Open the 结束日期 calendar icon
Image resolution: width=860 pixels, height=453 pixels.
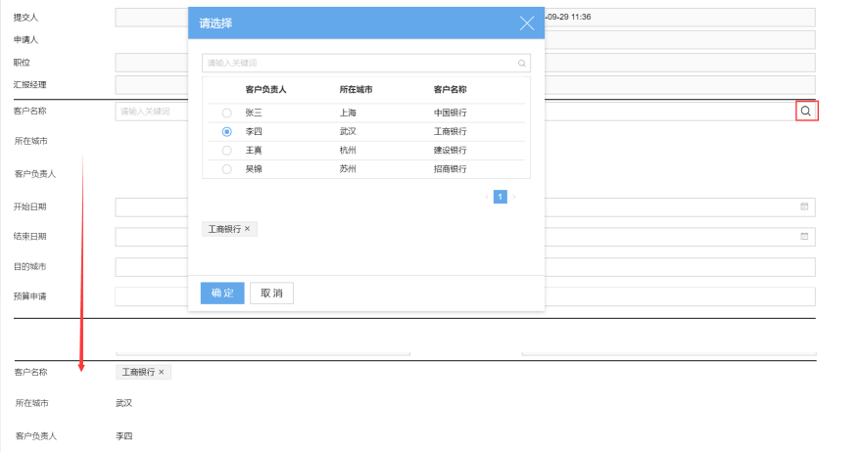[x=804, y=236]
